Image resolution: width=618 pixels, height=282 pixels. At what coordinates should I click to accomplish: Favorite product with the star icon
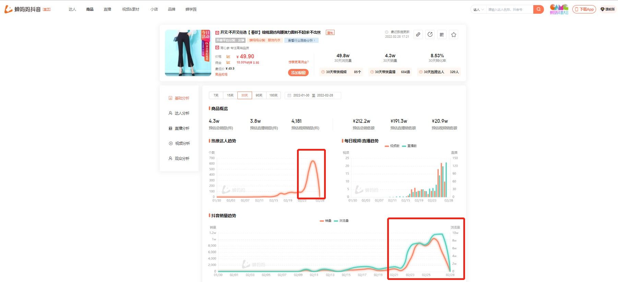click(454, 35)
